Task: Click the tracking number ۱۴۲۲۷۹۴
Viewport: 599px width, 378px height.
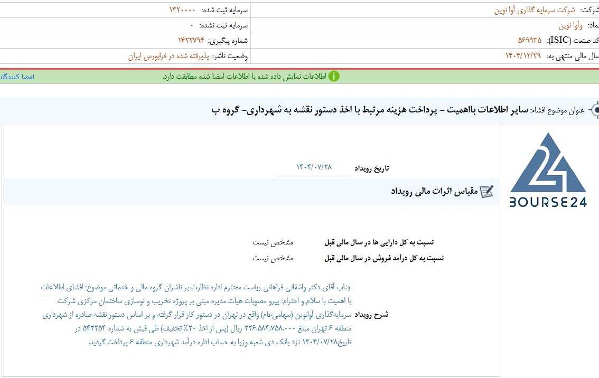Action: click(x=191, y=41)
